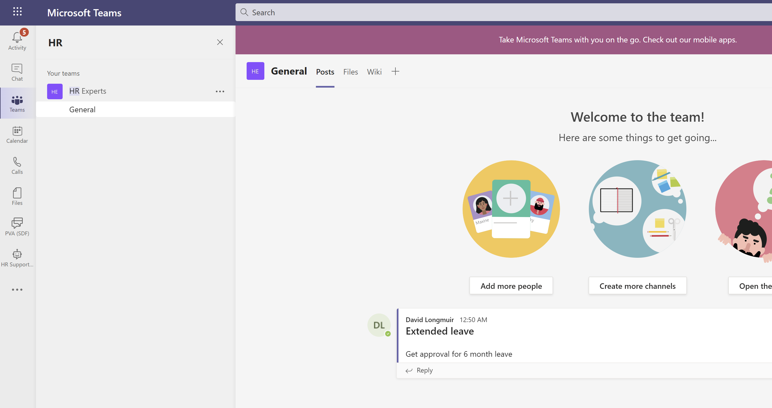Click the Create more channels button
Viewport: 772px width, 408px height.
point(637,286)
